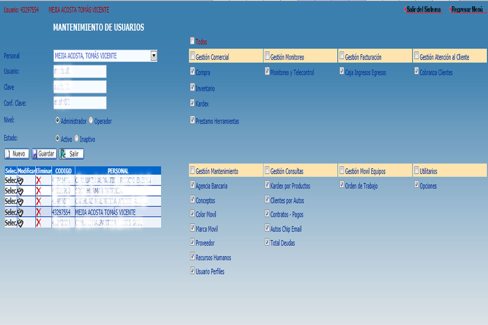The image size is (488, 325).
Task: Choose the Inactivo status radio button
Action: click(x=77, y=138)
